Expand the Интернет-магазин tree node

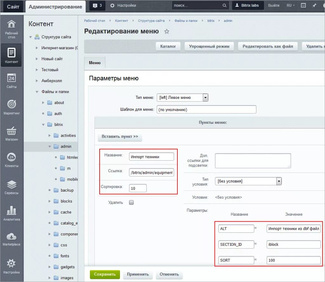point(37,48)
